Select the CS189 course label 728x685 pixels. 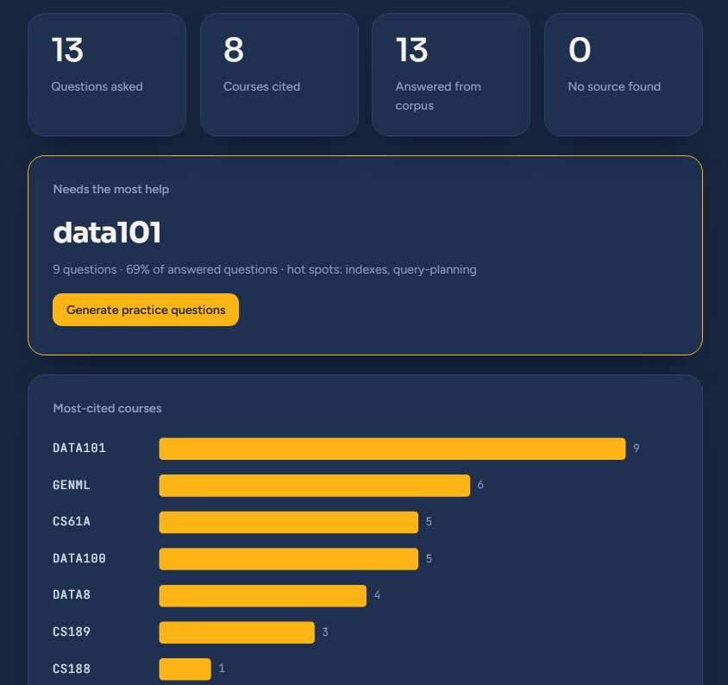(x=72, y=632)
